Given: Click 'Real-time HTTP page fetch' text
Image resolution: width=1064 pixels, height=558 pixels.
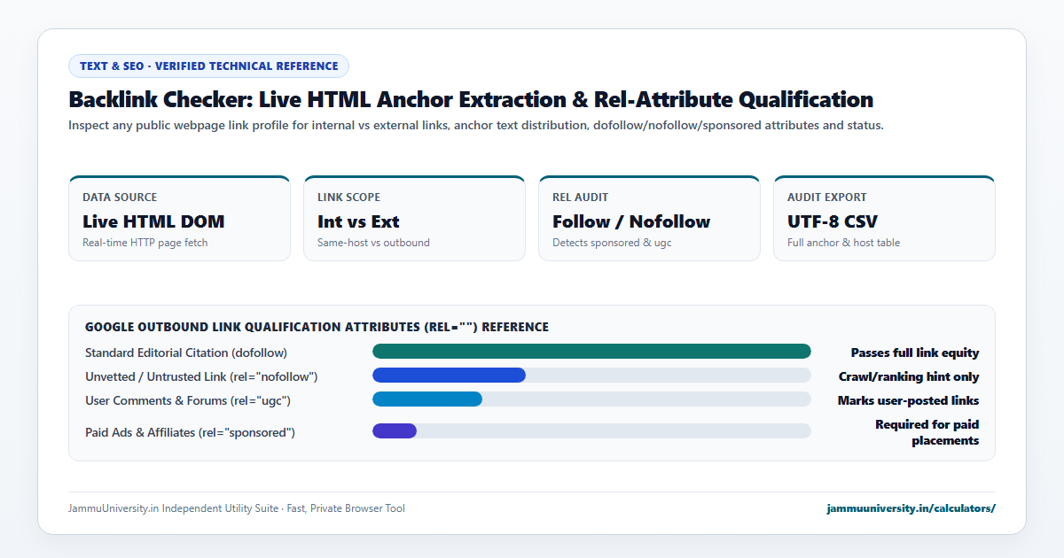Looking at the screenshot, I should 145,243.
